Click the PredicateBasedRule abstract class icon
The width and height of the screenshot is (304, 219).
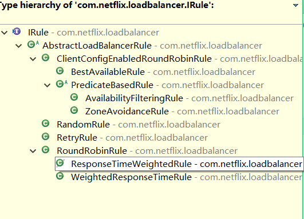point(62,84)
